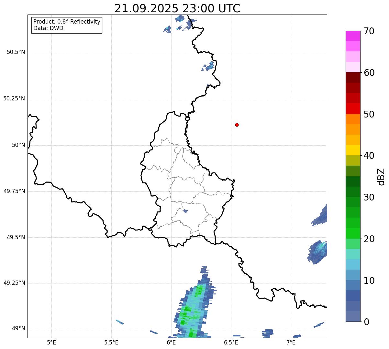This screenshot has height=349, width=389.
Task: Click the magenta top colorbar segment
Action: click(x=353, y=36)
